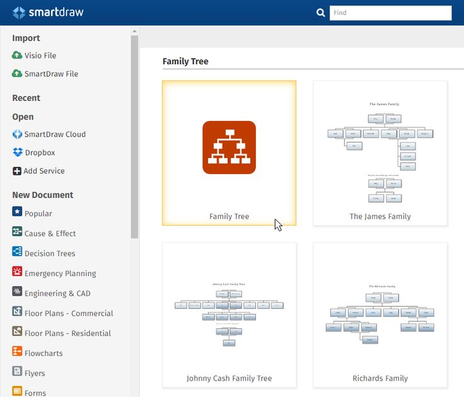Click the Visio File cloud upload icon

coord(17,55)
